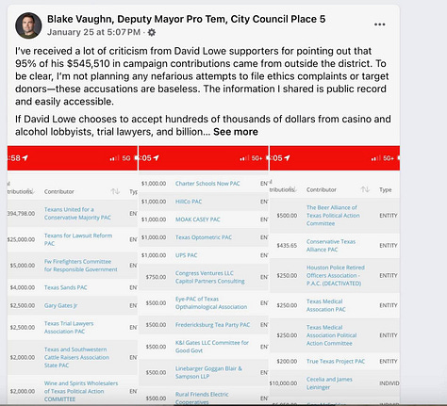Click ENTITY in True Texas Project row
Viewport: 447px width, 406px height.
click(x=389, y=362)
